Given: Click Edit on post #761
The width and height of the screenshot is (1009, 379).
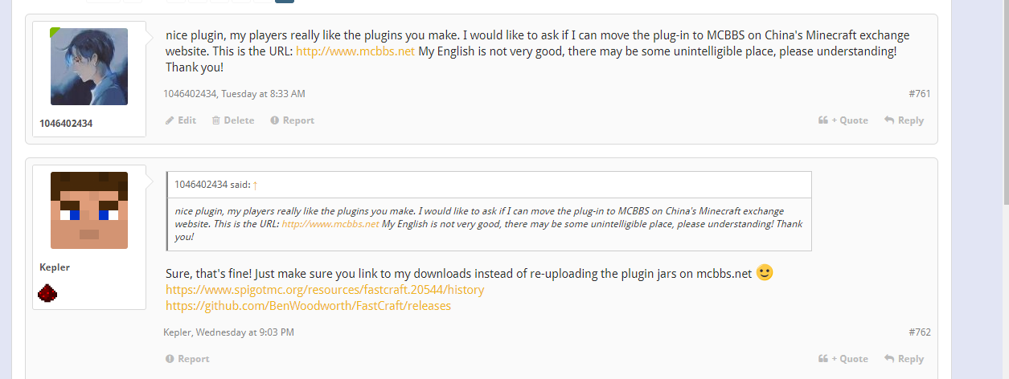Looking at the screenshot, I should (x=181, y=120).
